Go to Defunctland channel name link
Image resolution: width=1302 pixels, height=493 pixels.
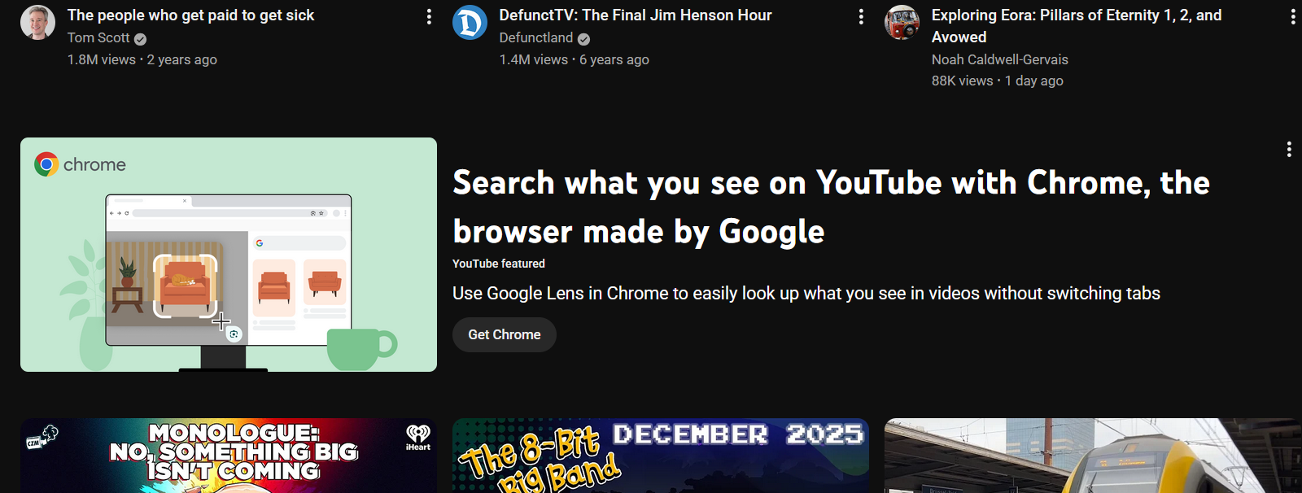(x=535, y=37)
